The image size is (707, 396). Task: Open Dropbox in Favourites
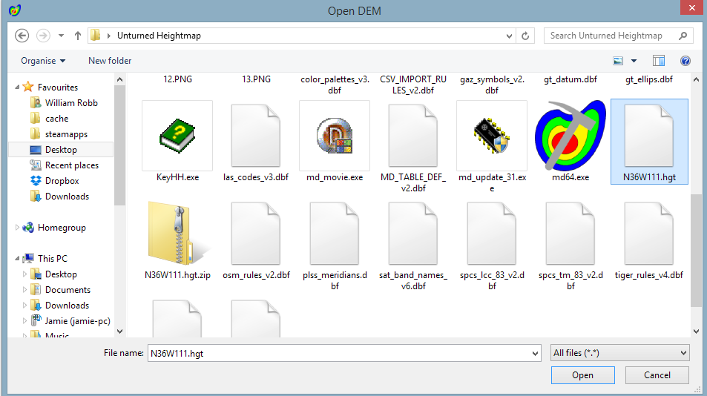pos(62,181)
